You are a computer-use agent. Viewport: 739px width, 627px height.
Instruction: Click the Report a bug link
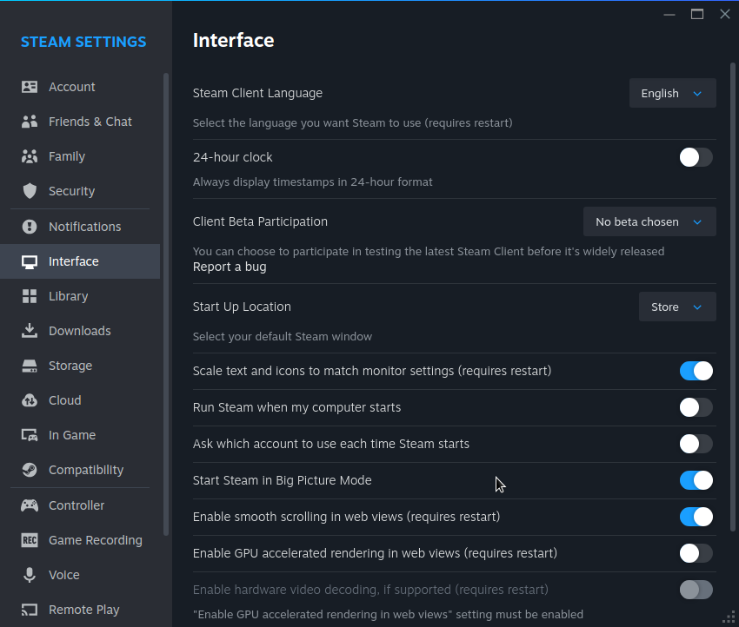(230, 267)
